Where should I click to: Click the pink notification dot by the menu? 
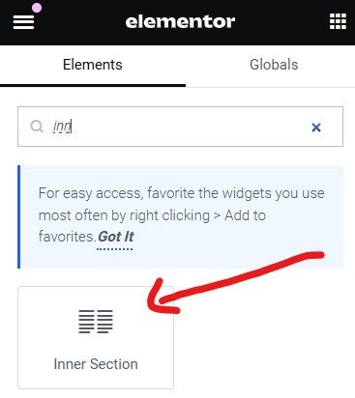37,8
